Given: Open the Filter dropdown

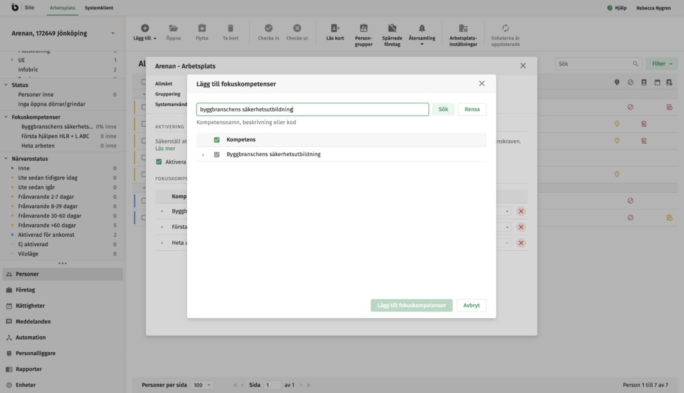Looking at the screenshot, I should (x=661, y=64).
